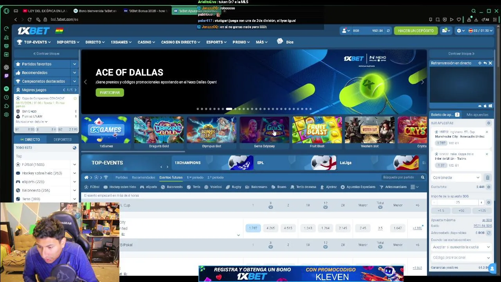Collapse left block via Contraer bloque
The height and width of the screenshot is (282, 501).
[x=46, y=54]
